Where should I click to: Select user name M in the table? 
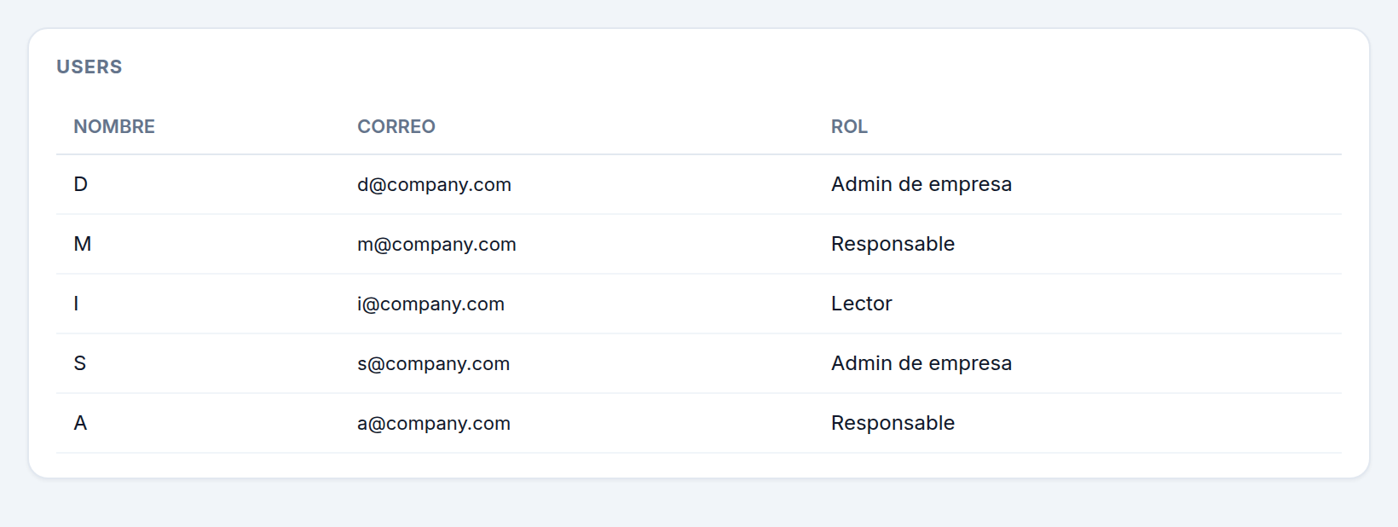pyautogui.click(x=83, y=244)
